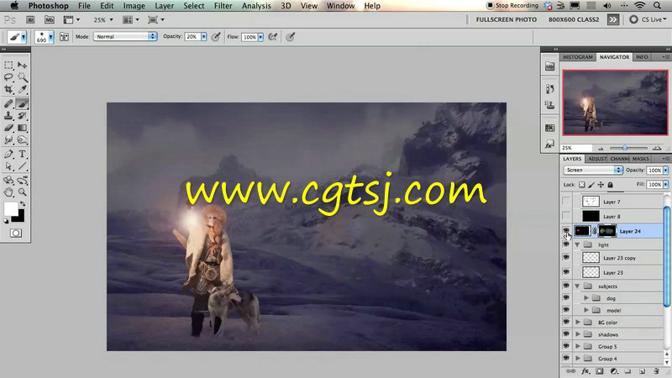Select the Rectangular Marquee tool

pyautogui.click(x=8, y=66)
